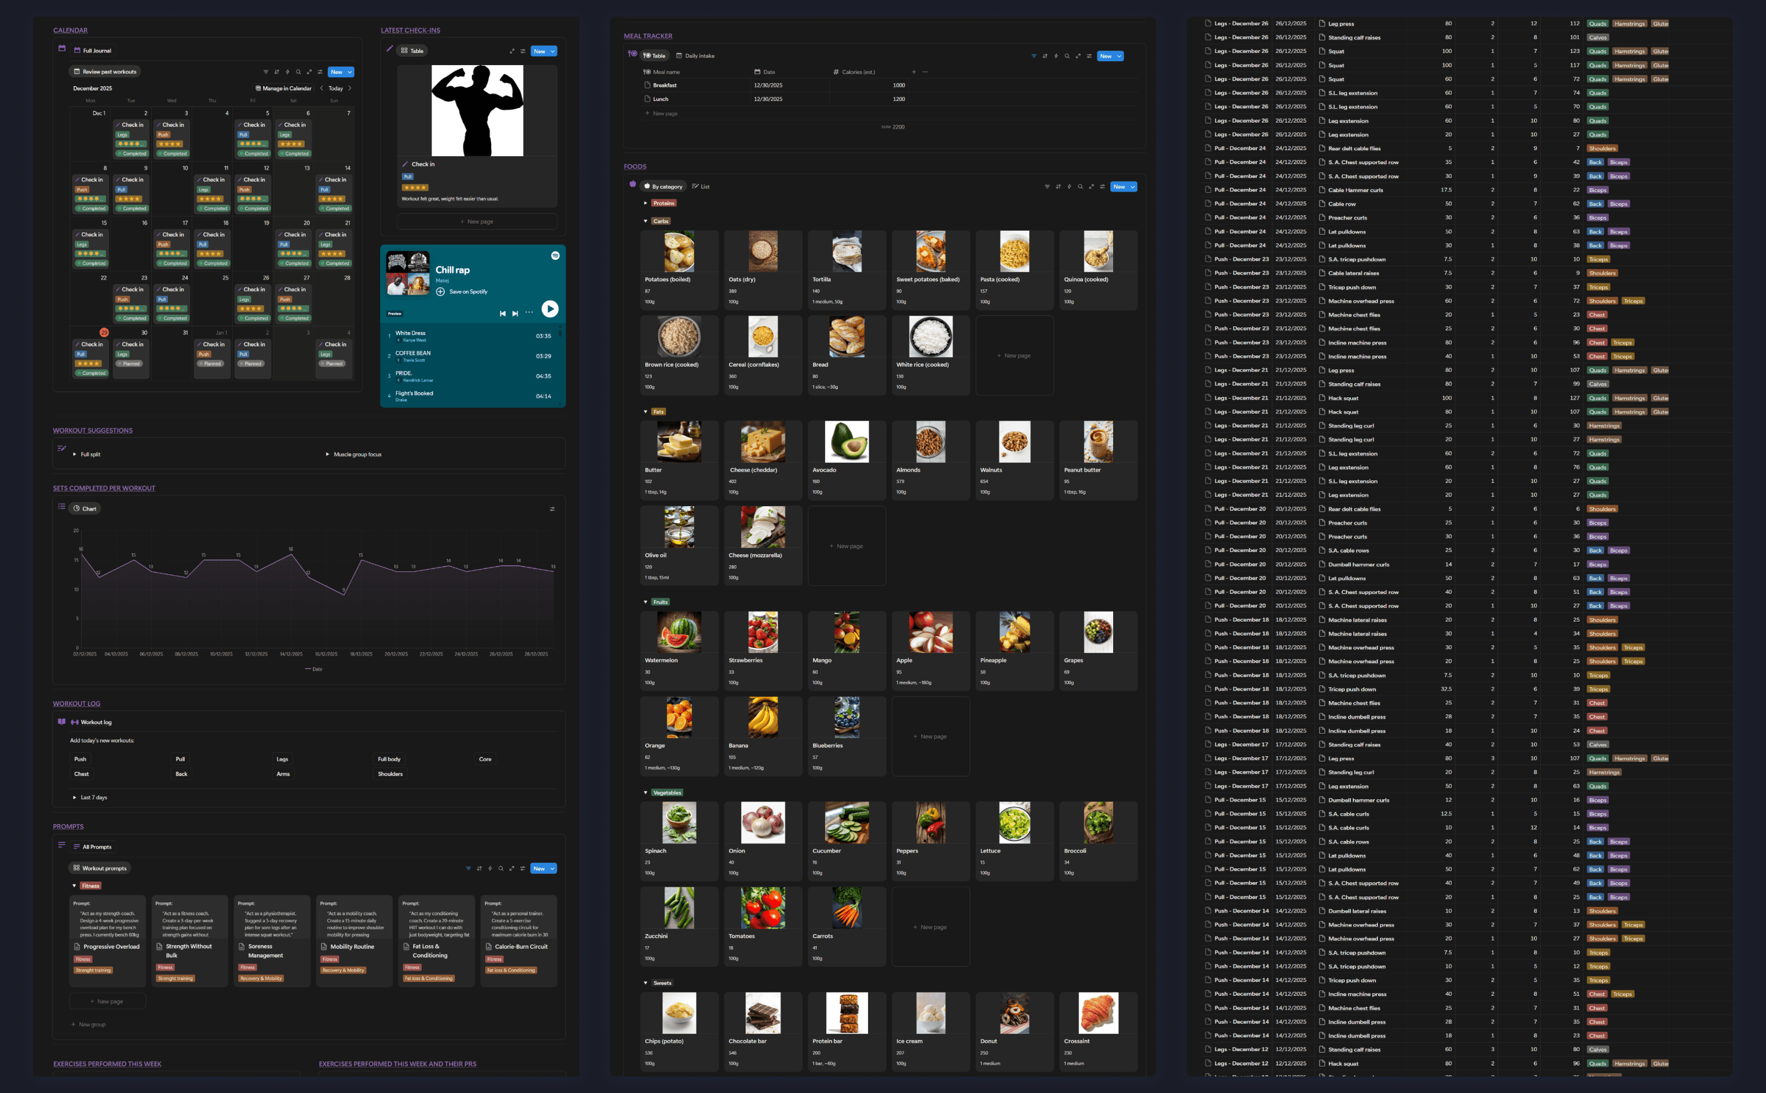Click the expand icon in Latest Check-ins toolbar

512,51
